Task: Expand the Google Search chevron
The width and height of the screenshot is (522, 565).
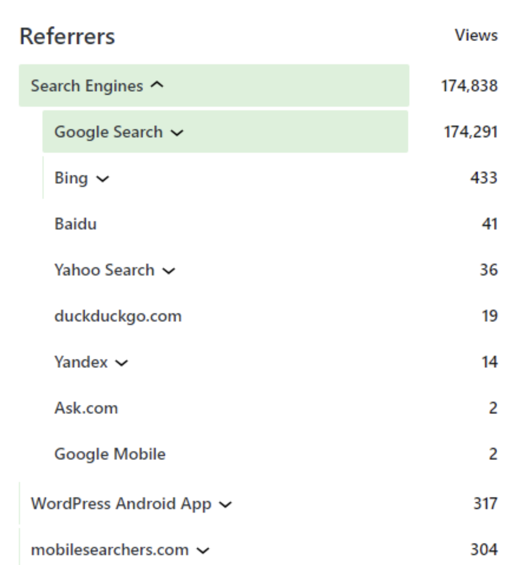Action: coord(177,133)
